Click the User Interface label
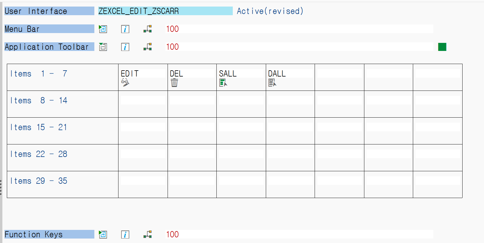 [49, 11]
